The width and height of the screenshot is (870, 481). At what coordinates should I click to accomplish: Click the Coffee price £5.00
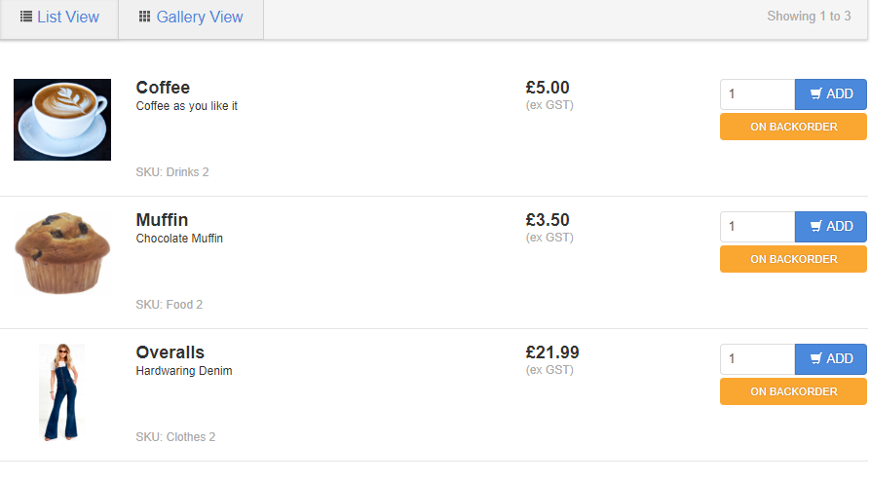(x=548, y=88)
